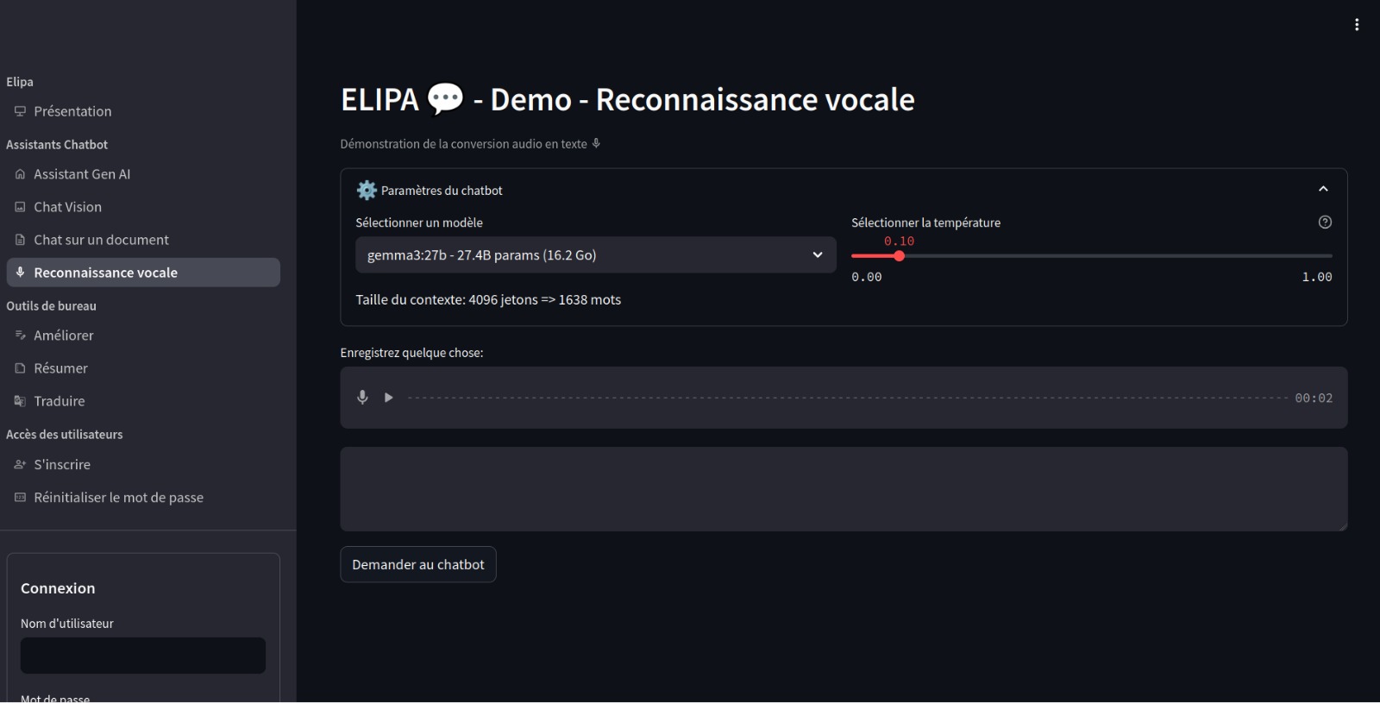Image resolution: width=1380 pixels, height=703 pixels.
Task: Play the recorded audio clip
Action: [389, 398]
